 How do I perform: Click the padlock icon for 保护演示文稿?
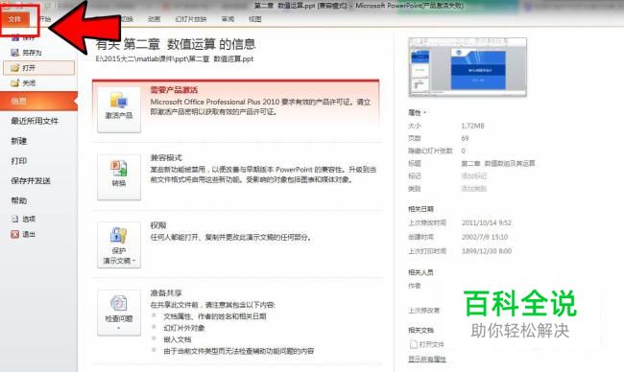point(119,235)
